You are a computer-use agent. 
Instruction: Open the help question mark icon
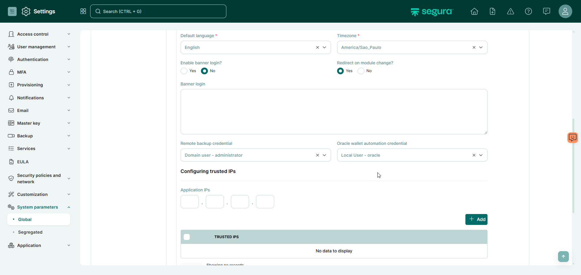(x=528, y=11)
